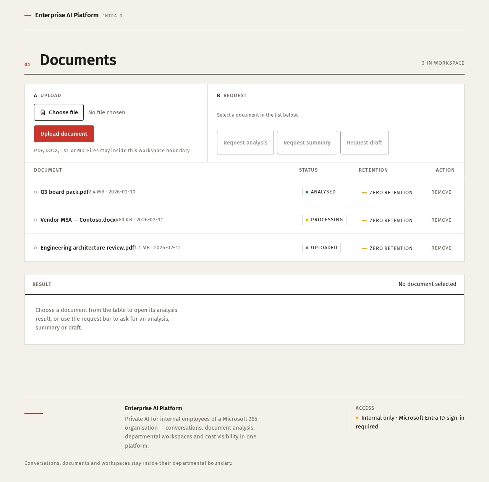Click 'No file chosen' text

point(107,112)
